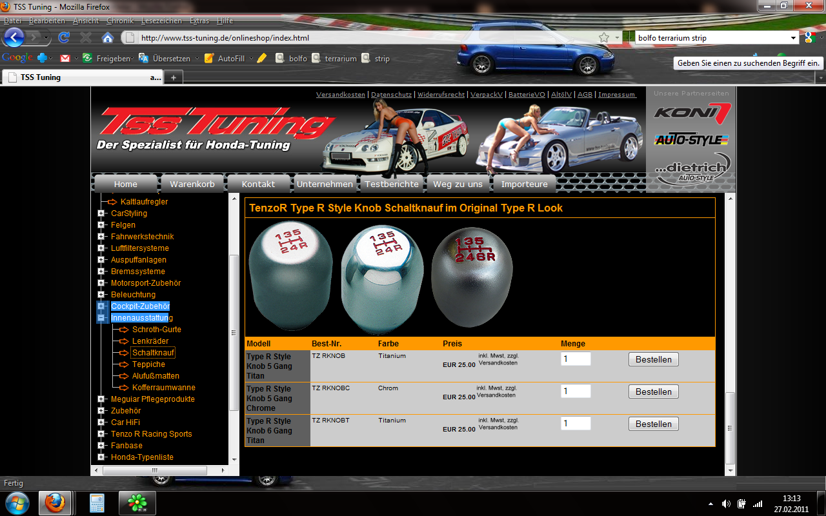Expand the Car HiFi tree category

101,422
